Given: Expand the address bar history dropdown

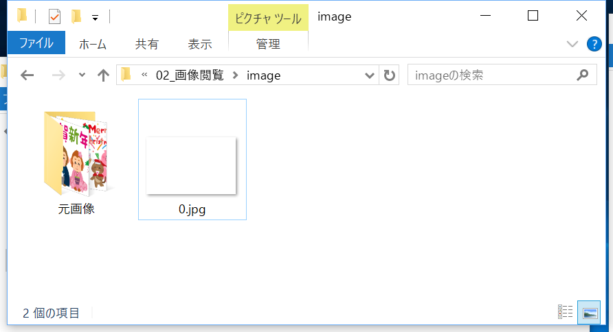Looking at the screenshot, I should click(370, 75).
